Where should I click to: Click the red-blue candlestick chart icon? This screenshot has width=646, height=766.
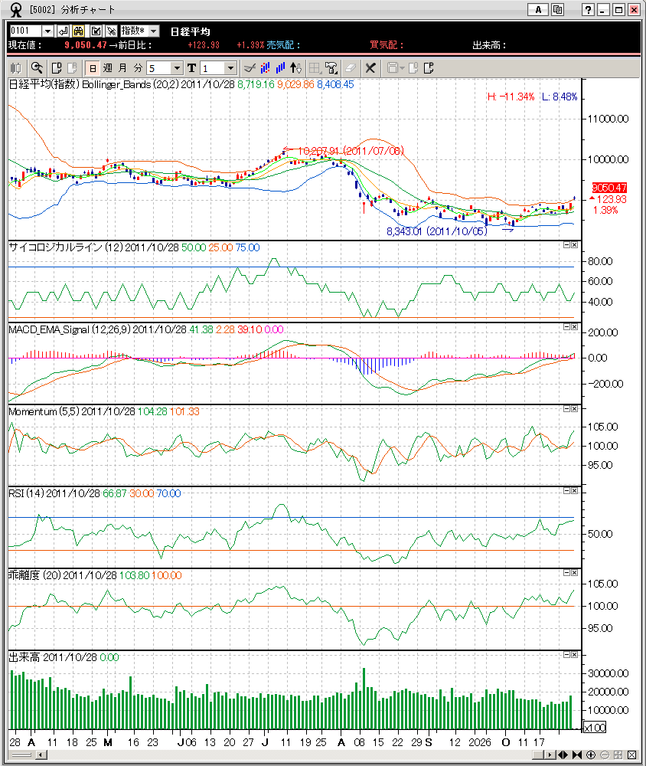(265, 67)
